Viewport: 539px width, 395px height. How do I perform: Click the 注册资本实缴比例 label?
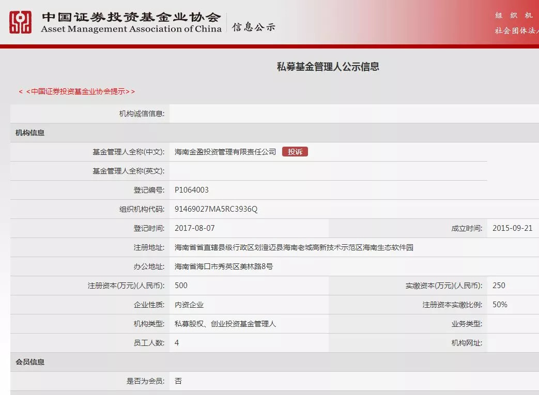click(452, 305)
